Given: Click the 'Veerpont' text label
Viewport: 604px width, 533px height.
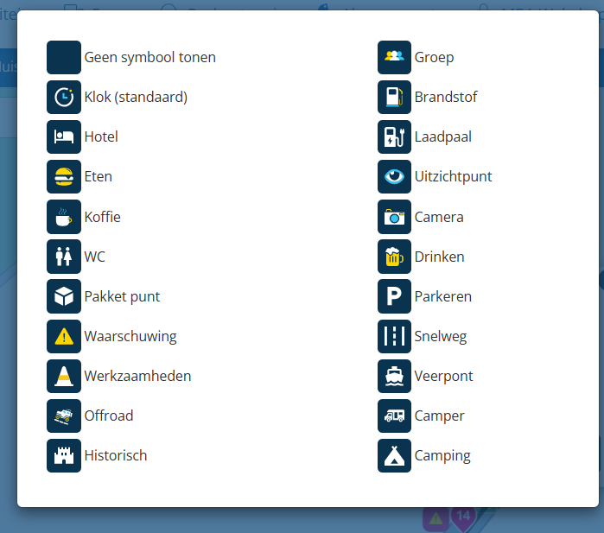Looking at the screenshot, I should tap(443, 377).
